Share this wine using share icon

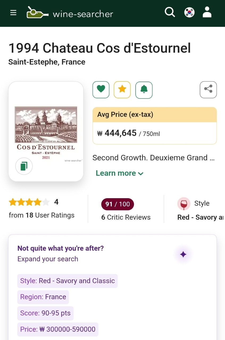click(x=208, y=90)
